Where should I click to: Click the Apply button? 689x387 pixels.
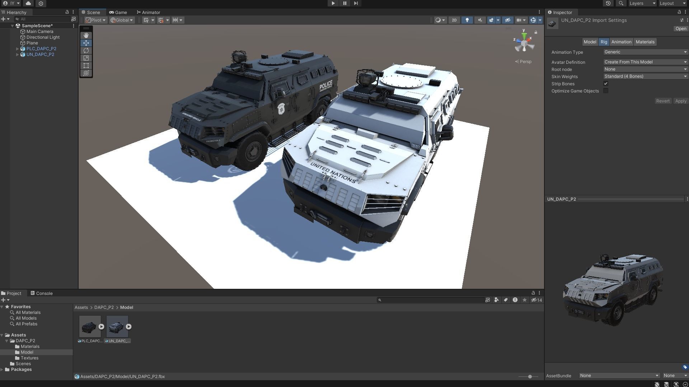tap(680, 101)
